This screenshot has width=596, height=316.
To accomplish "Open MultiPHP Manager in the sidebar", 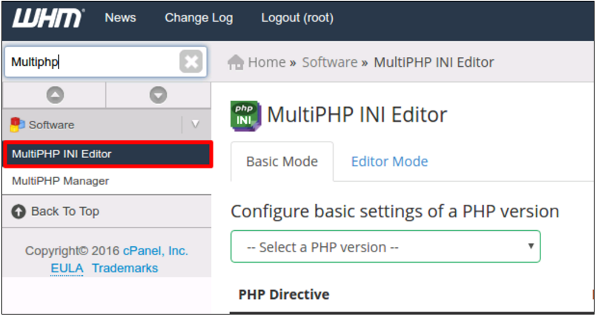I will (61, 181).
